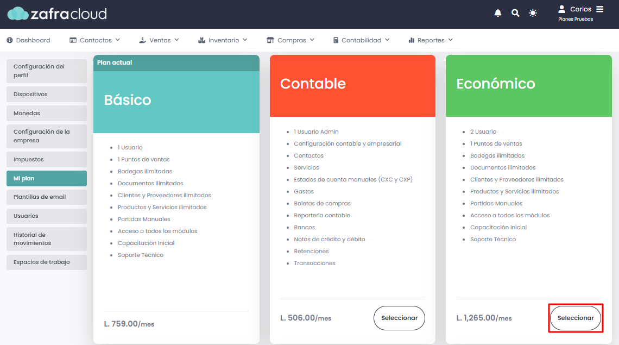This screenshot has width=619, height=345.
Task: Select the Contable plan button
Action: click(399, 318)
